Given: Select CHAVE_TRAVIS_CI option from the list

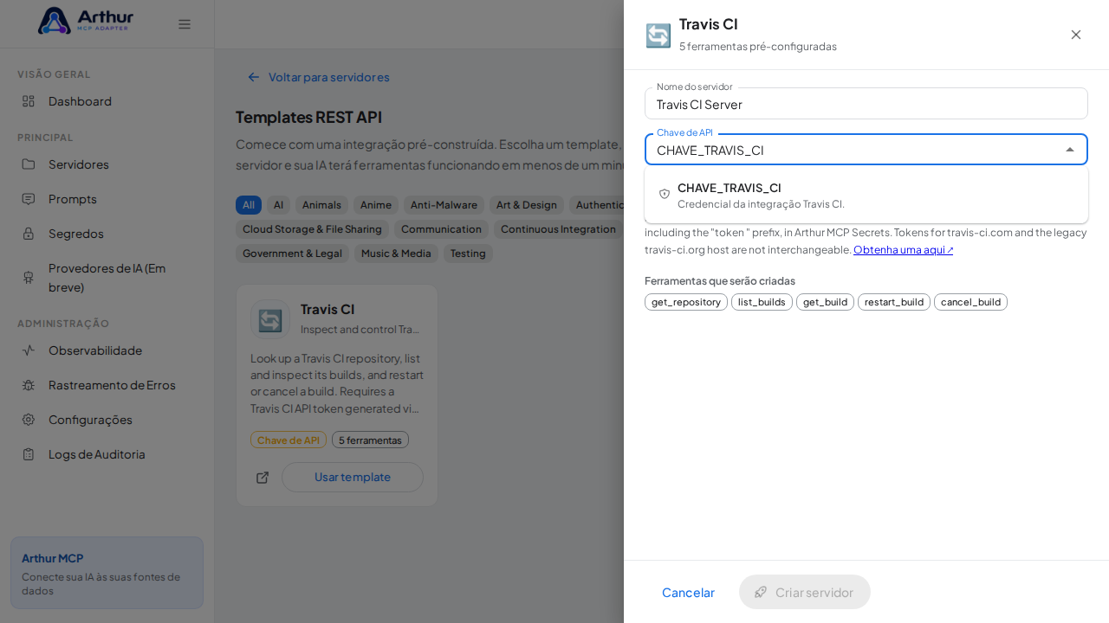Looking at the screenshot, I should tap(866, 195).
